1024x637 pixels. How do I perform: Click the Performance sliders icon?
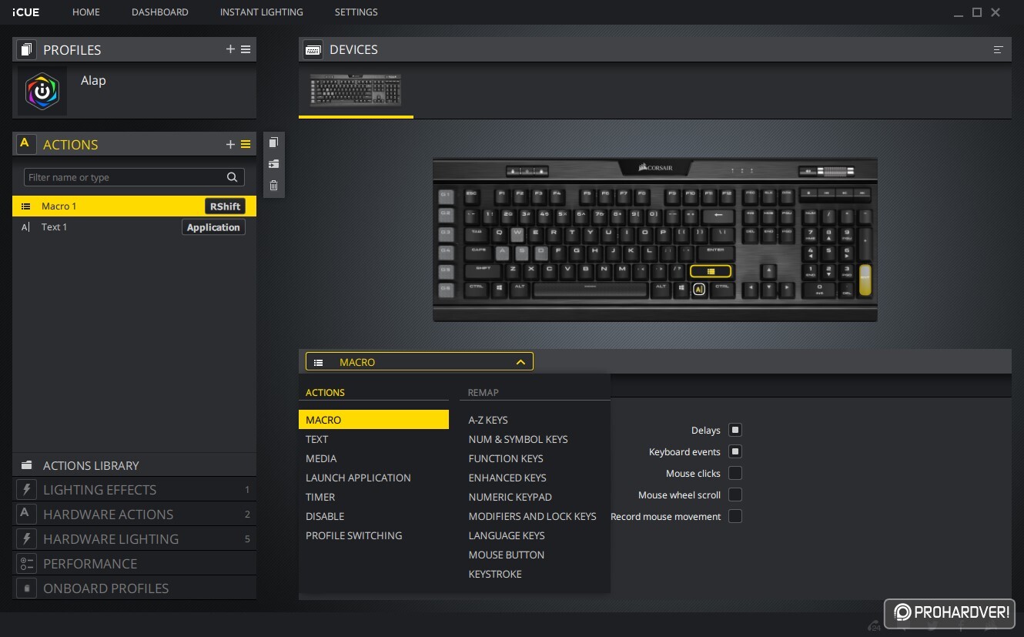click(26, 564)
